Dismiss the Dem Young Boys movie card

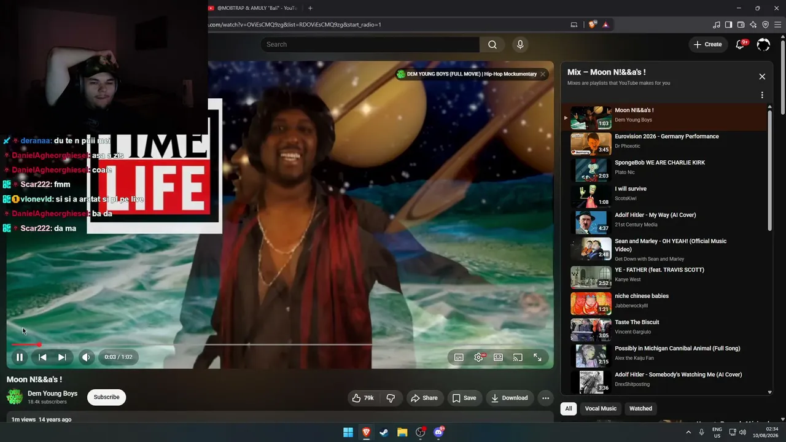tap(543, 74)
